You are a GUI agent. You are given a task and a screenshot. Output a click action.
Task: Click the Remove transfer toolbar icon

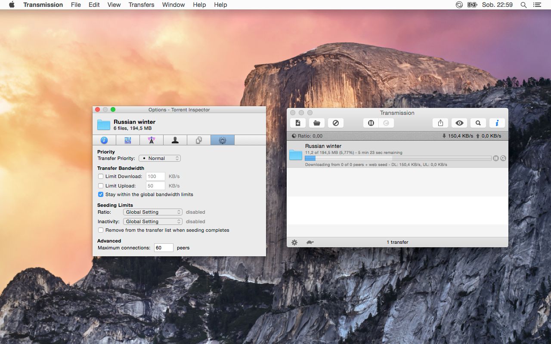point(336,123)
